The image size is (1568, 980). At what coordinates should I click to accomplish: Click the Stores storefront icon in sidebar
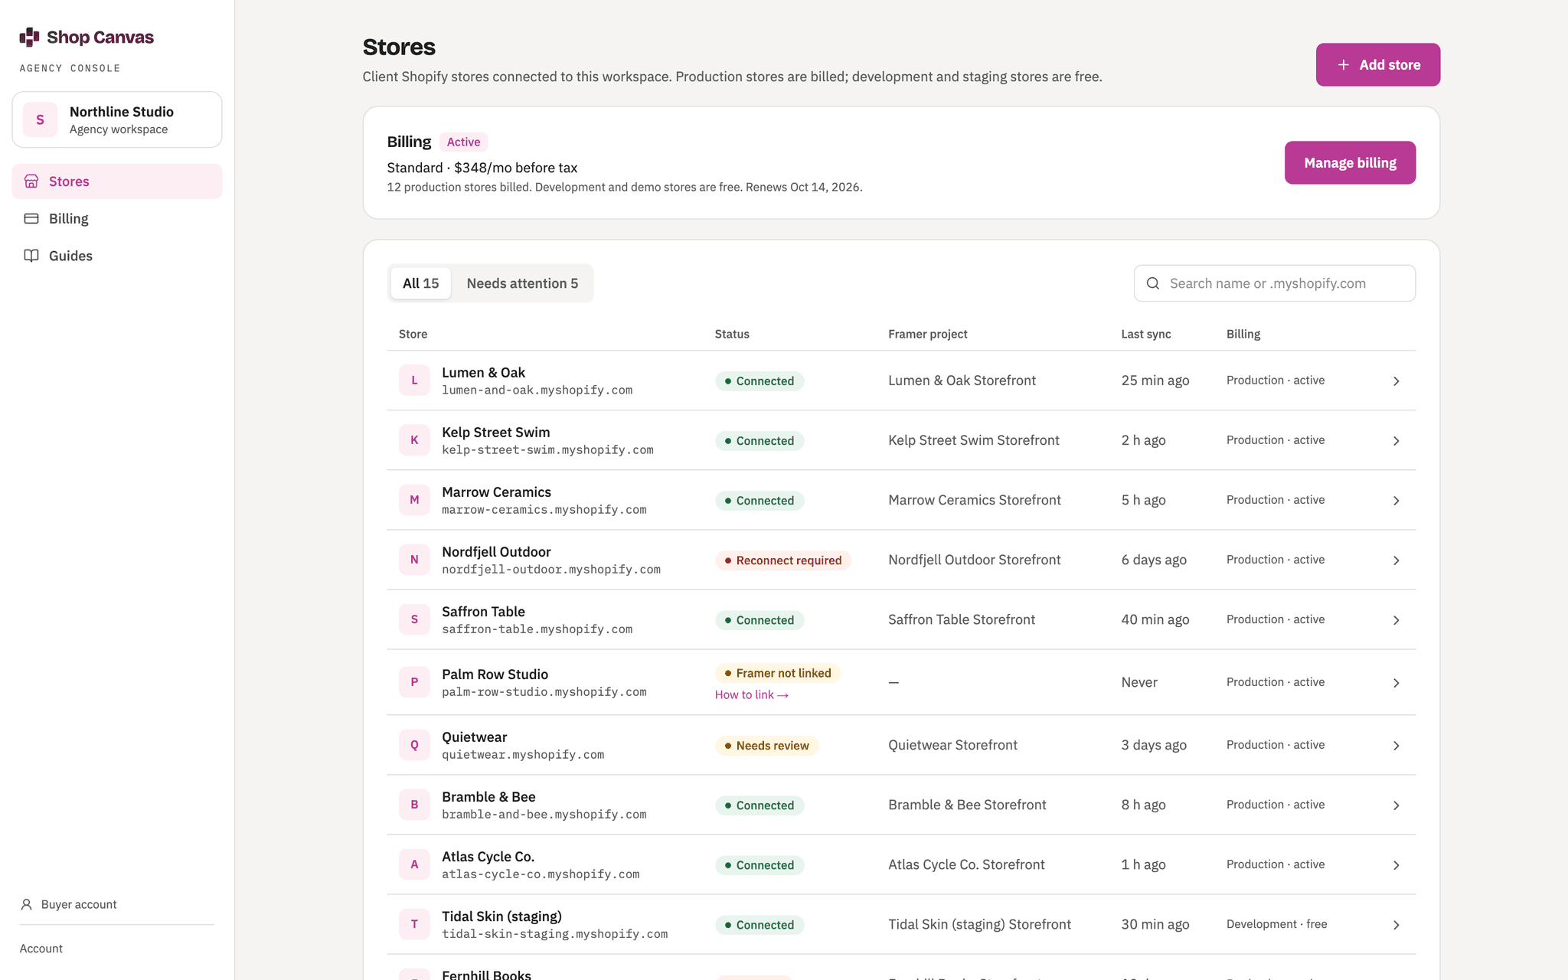point(31,181)
